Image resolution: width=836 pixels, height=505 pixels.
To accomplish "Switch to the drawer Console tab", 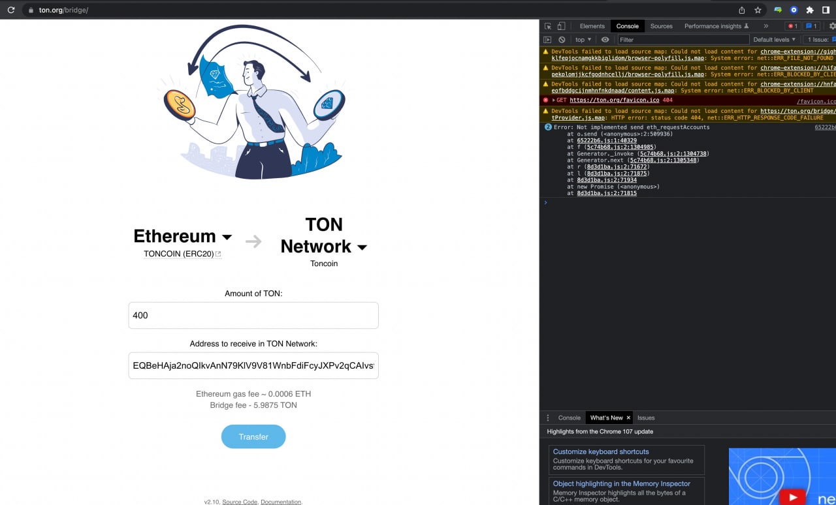I will (569, 418).
